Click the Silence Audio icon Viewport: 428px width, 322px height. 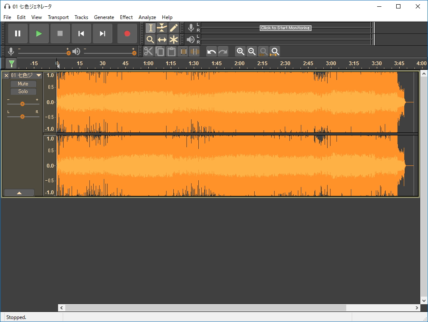point(195,51)
